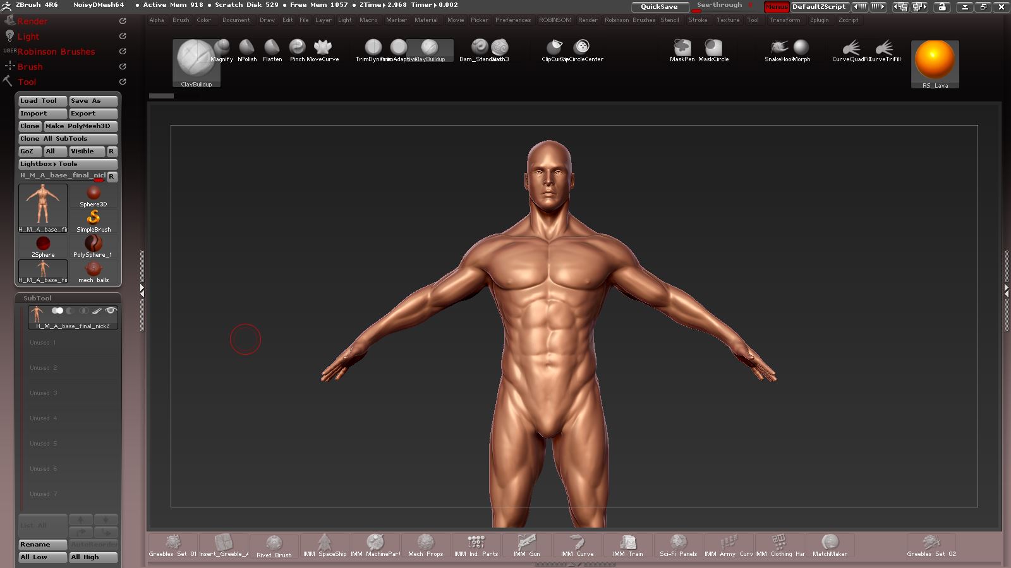Toggle the interface lock icon
Screen dimensions: 1011x568
(x=942, y=6)
